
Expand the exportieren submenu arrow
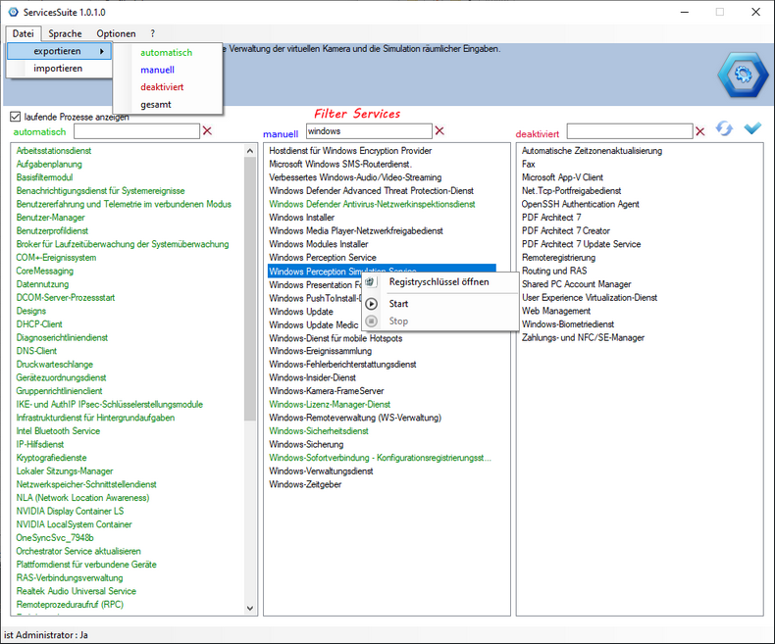click(102, 51)
